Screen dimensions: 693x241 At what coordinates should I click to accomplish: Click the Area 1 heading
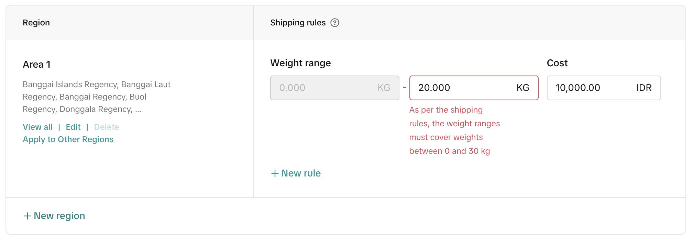coord(37,65)
